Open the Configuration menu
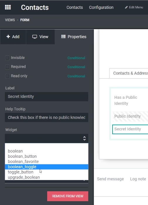This screenshot has height=205, width=148. point(101,7)
